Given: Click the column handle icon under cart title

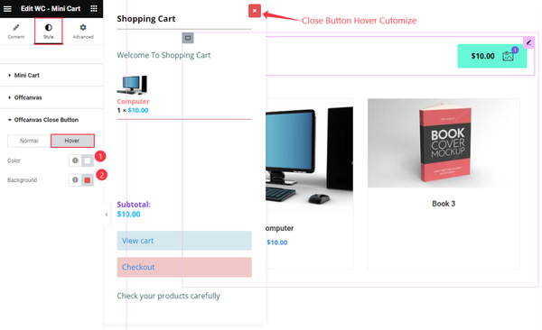Looking at the screenshot, I should (x=188, y=38).
